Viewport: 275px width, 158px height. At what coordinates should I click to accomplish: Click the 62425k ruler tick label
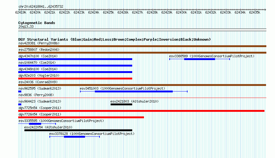(x=108, y=12)
